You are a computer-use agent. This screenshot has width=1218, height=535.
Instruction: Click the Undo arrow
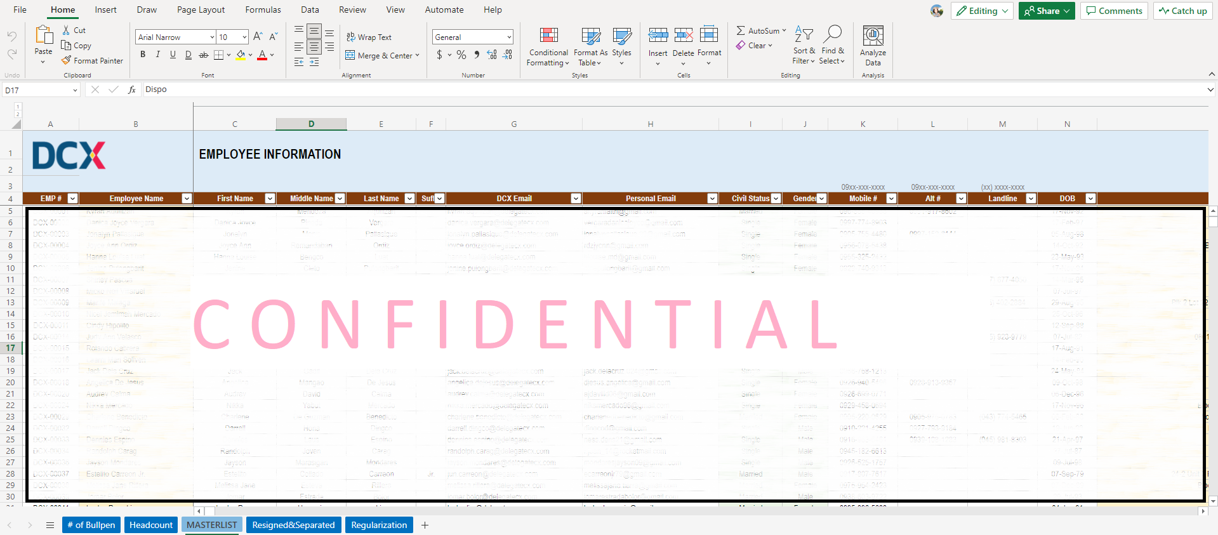[x=11, y=37]
